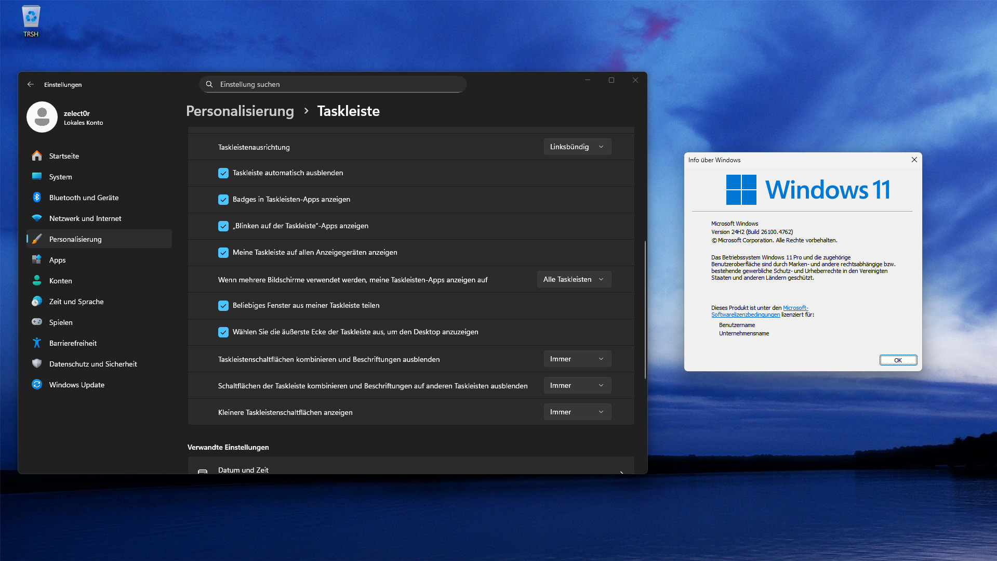Open the Alle Taskleisten dropdown

point(574,280)
